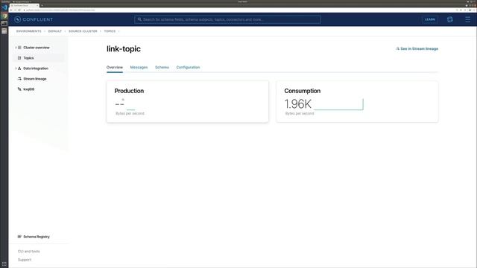The image size is (477, 268).
Task: Open the show applications grid
Action: click(x=4, y=264)
